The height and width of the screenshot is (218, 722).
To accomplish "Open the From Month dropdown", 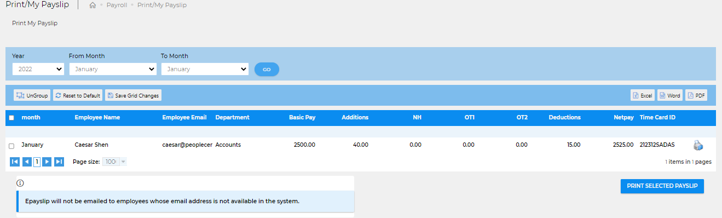I will tap(113, 69).
